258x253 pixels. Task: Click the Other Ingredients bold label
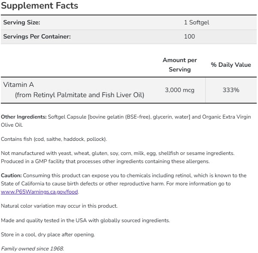click(x=24, y=117)
